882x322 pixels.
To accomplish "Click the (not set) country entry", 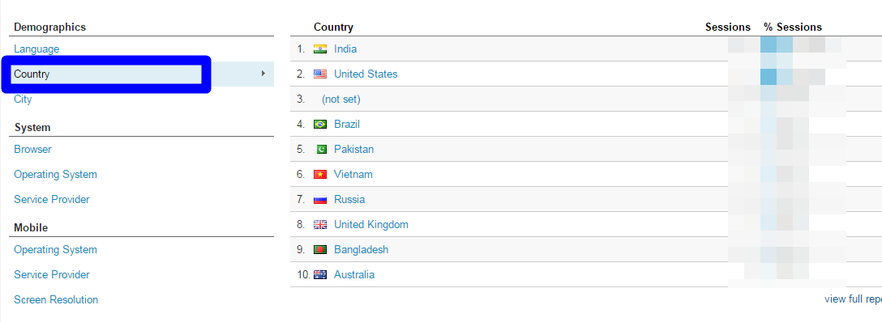I will coord(341,100).
